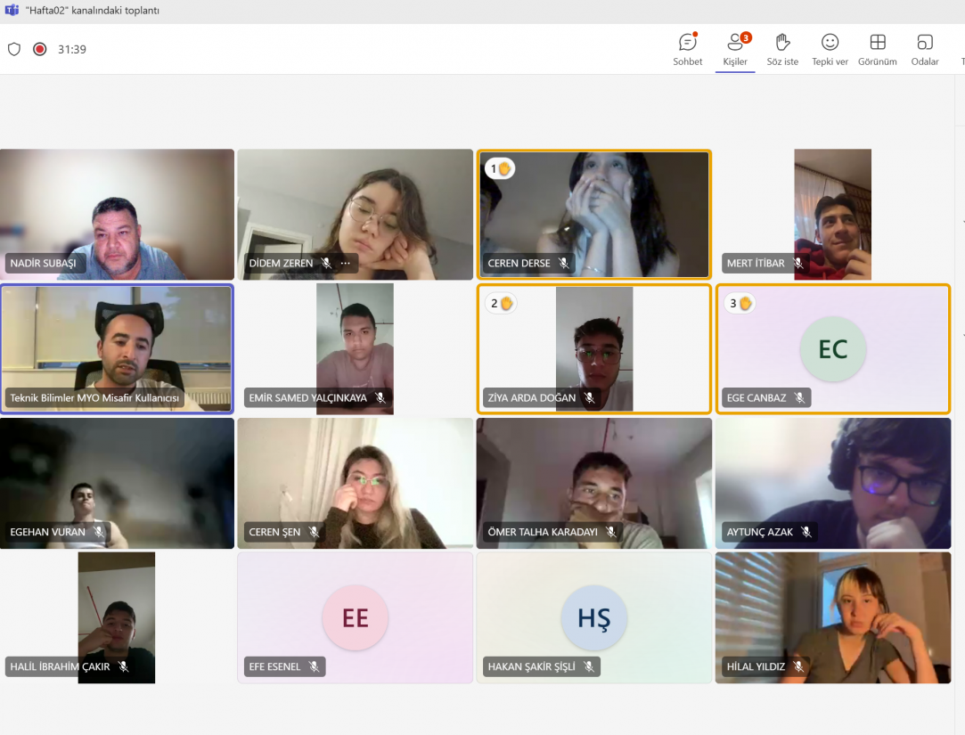Click raised hand badge on EGE CANBAZ
This screenshot has height=735, width=965.
[x=740, y=304]
